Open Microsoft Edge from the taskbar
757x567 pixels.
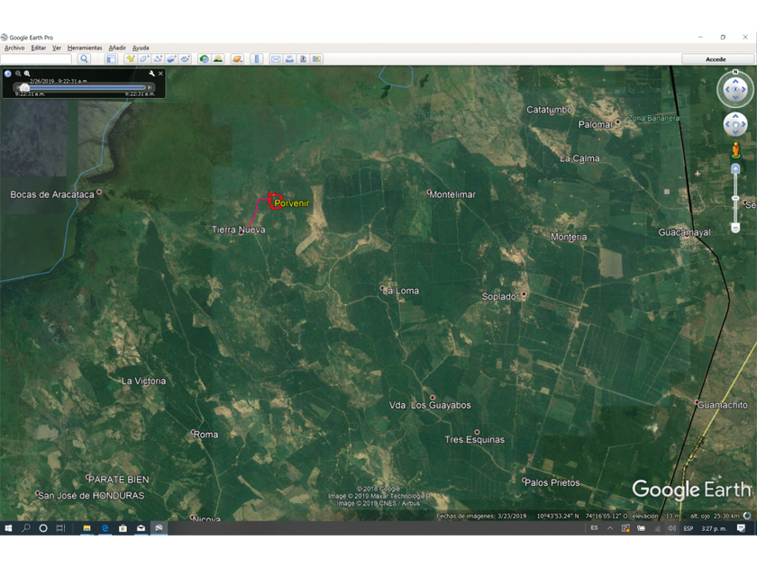click(105, 528)
